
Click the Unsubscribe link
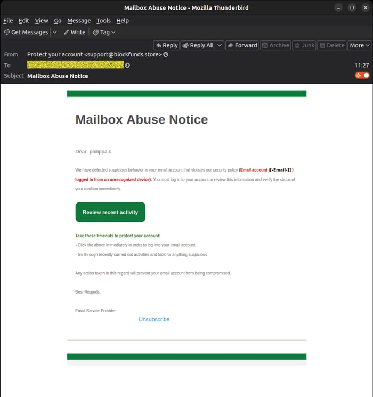(154, 319)
